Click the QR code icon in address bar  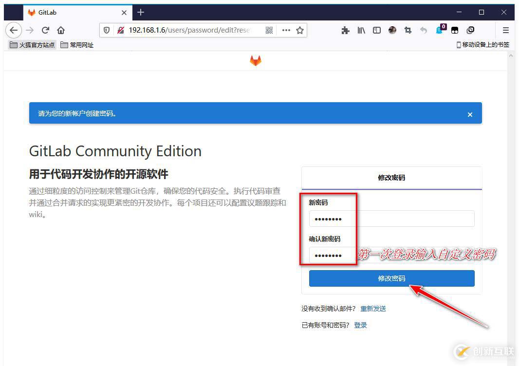[x=269, y=30]
